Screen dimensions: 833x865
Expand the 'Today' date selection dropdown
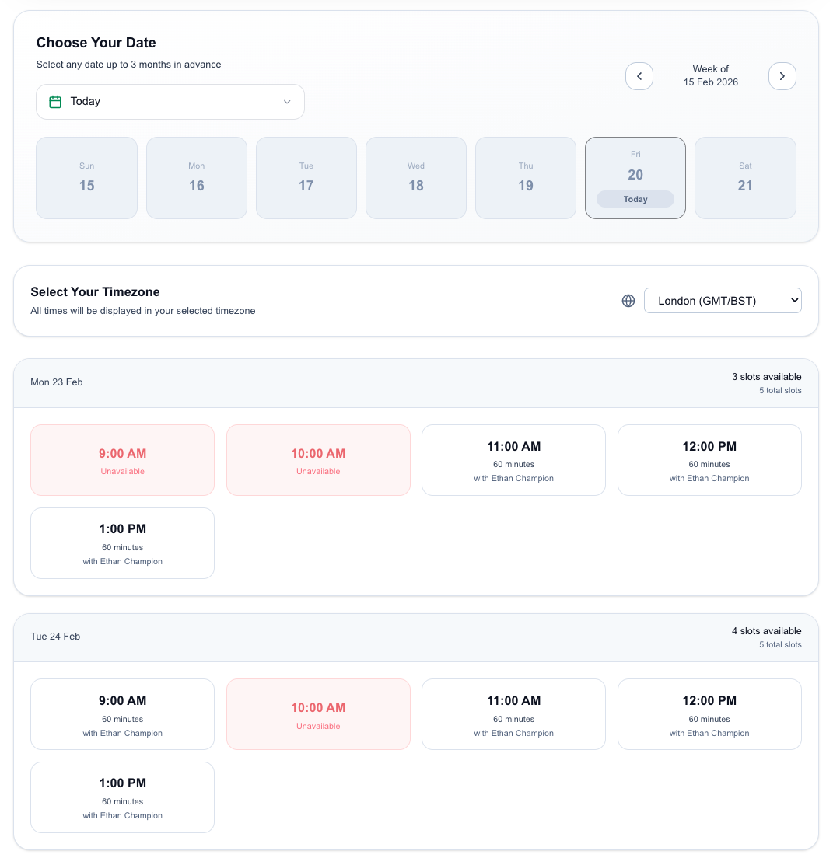(170, 101)
